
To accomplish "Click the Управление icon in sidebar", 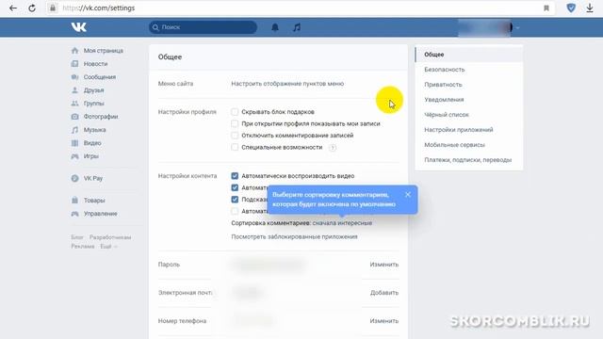I will coord(75,214).
